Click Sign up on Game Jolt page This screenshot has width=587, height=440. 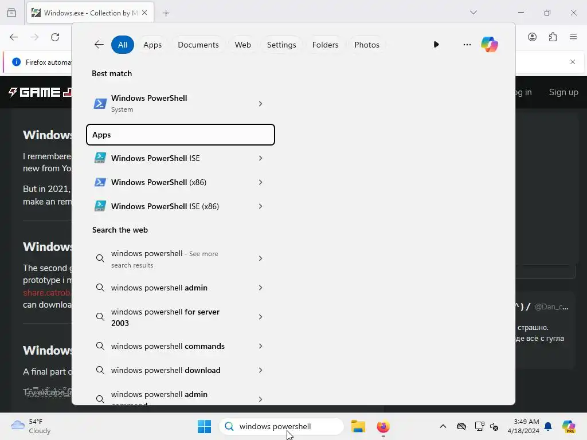(563, 92)
